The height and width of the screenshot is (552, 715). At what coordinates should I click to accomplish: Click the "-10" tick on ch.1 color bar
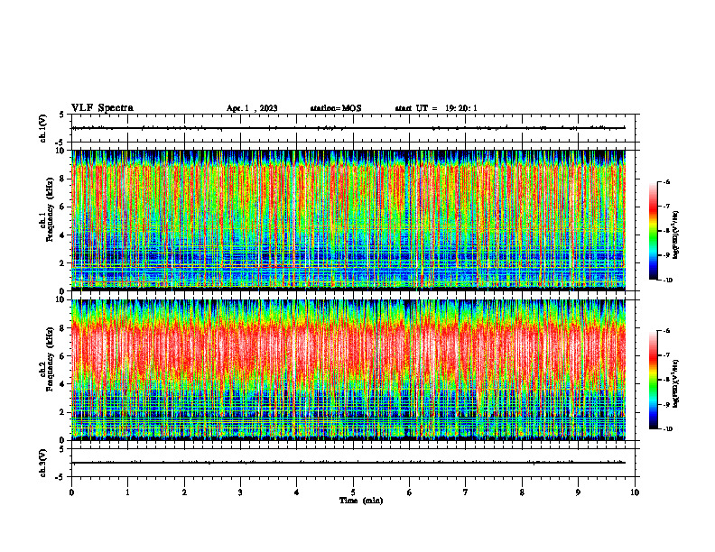click(667, 280)
